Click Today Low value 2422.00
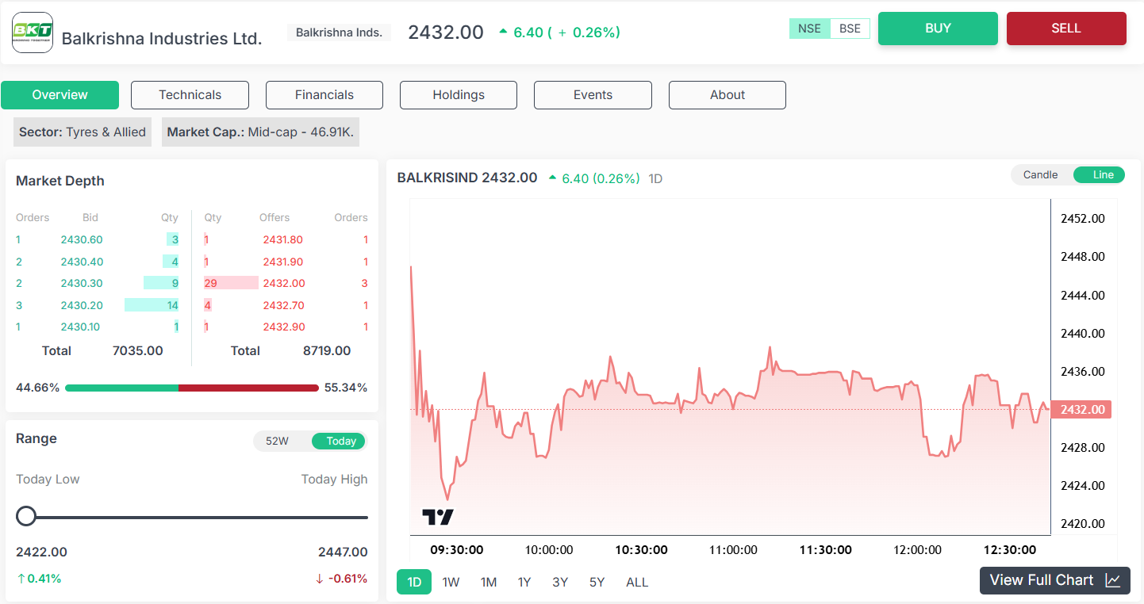 pyautogui.click(x=41, y=552)
